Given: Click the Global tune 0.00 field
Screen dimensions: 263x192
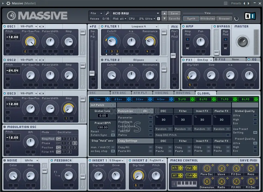Looking at the screenshot, I should [103, 115].
